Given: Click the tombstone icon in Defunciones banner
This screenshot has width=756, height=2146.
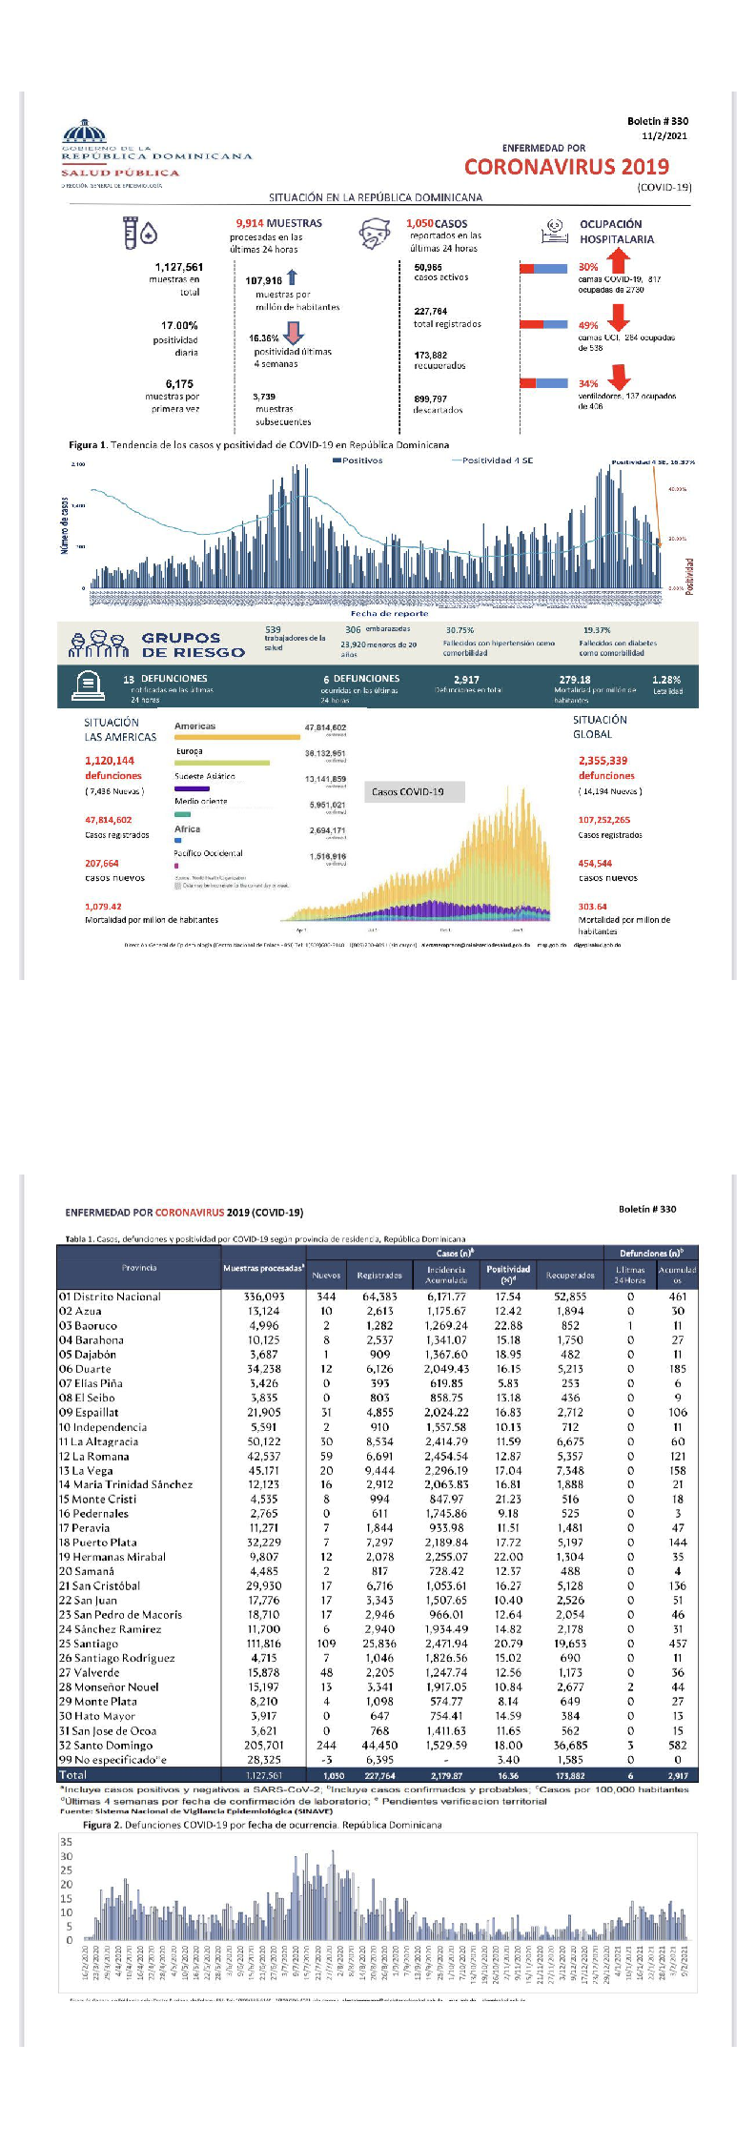Looking at the screenshot, I should 88,685.
